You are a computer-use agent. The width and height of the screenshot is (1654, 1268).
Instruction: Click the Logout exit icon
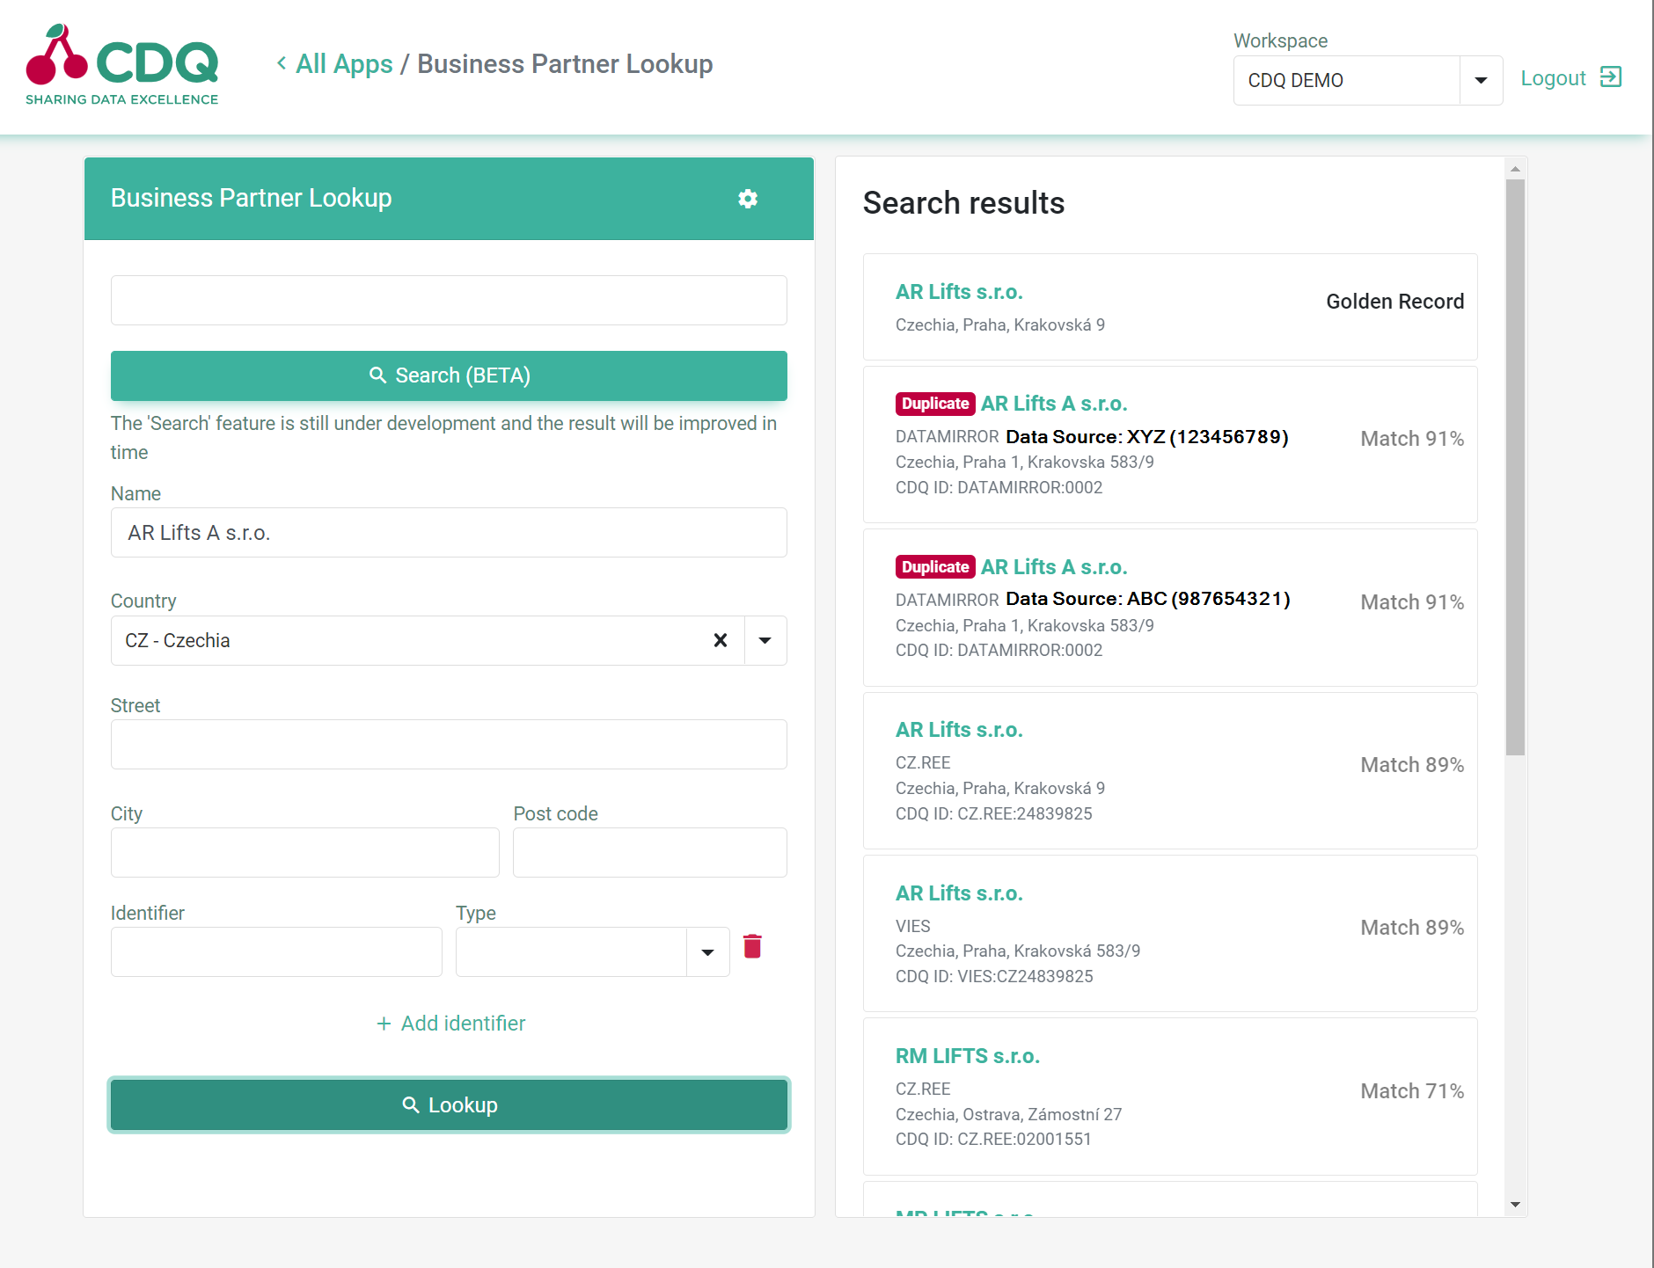coord(1611,77)
